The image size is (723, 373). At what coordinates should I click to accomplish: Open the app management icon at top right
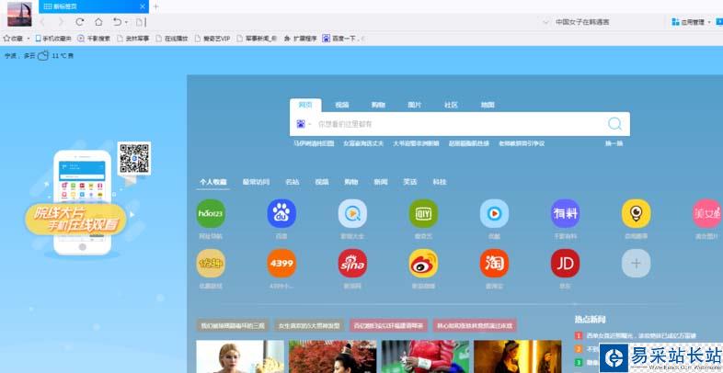click(x=676, y=22)
